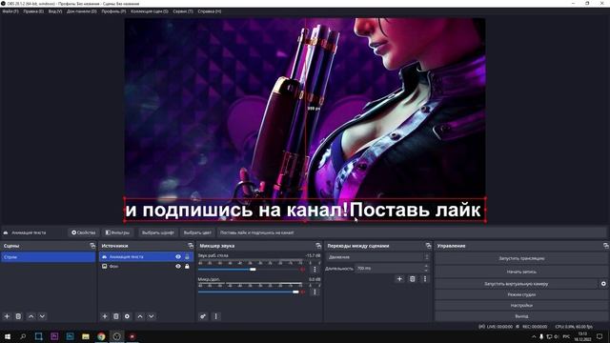Select the Фон source row
This screenshot has width=610, height=343.
tap(146, 267)
